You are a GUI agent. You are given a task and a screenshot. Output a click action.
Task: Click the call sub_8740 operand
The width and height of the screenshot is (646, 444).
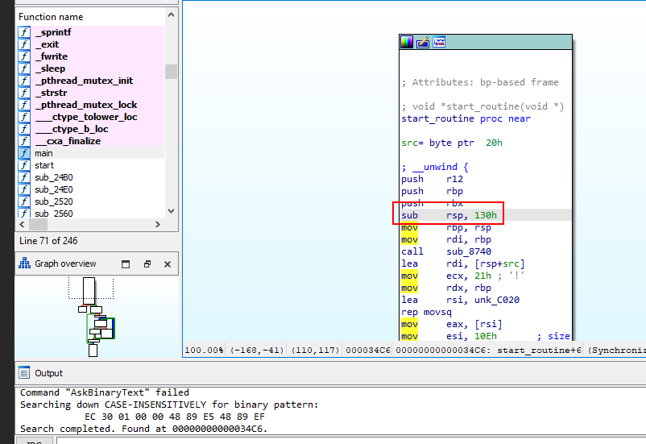click(x=468, y=251)
